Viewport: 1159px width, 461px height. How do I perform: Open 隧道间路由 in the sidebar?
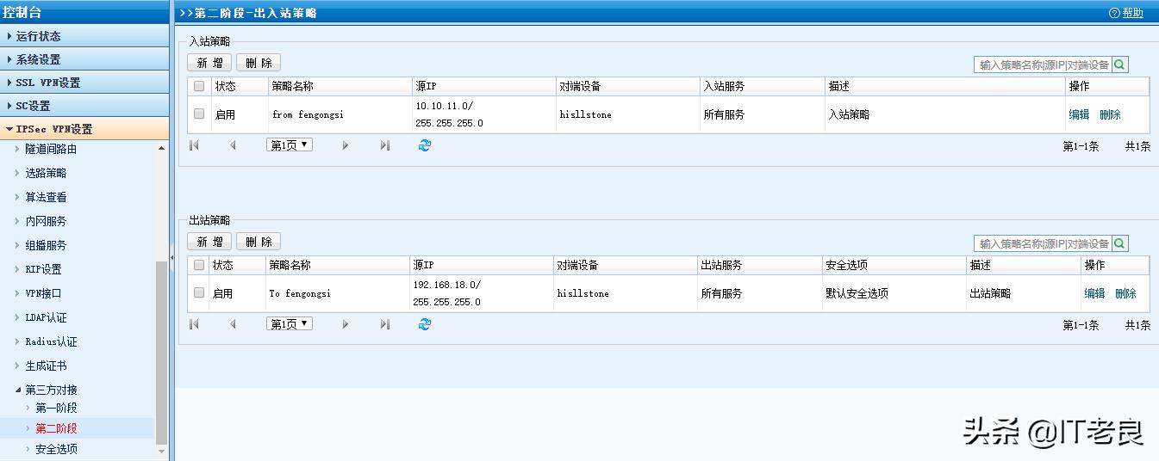click(51, 149)
